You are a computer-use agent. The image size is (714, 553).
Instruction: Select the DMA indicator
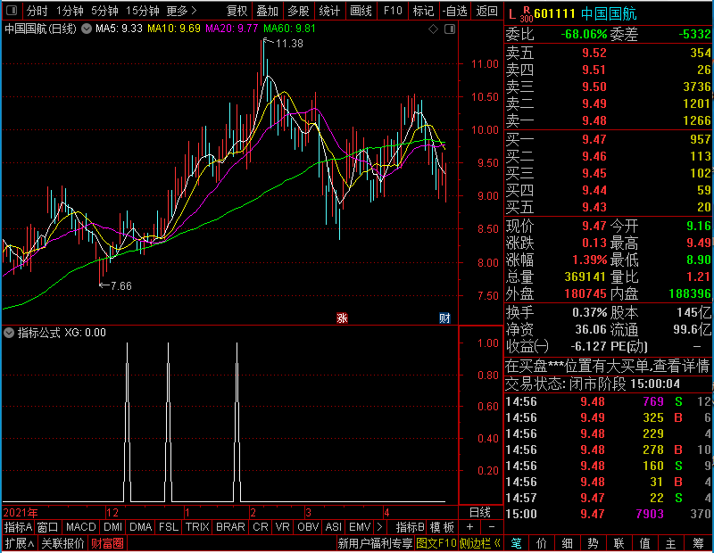coord(140,527)
